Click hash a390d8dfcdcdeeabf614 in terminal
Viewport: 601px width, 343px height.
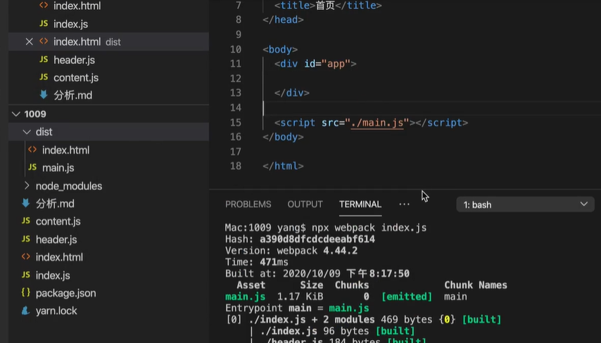point(317,240)
